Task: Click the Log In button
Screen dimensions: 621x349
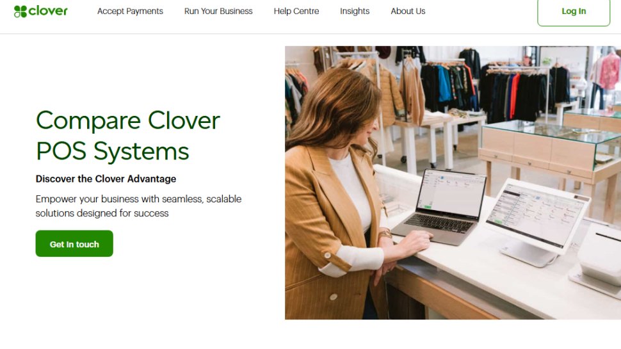Action: tap(574, 12)
